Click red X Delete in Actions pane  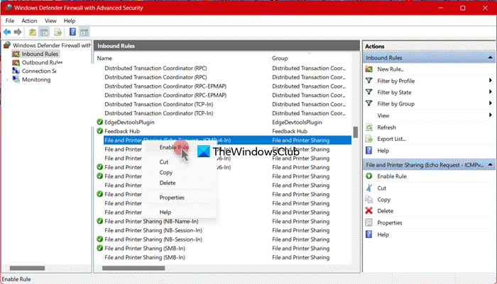(x=368, y=210)
